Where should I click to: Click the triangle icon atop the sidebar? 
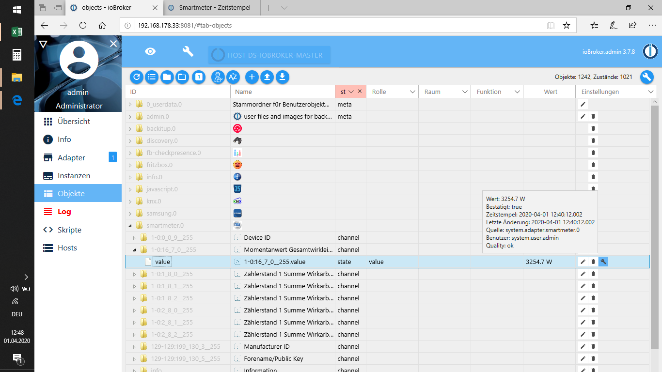[43, 45]
